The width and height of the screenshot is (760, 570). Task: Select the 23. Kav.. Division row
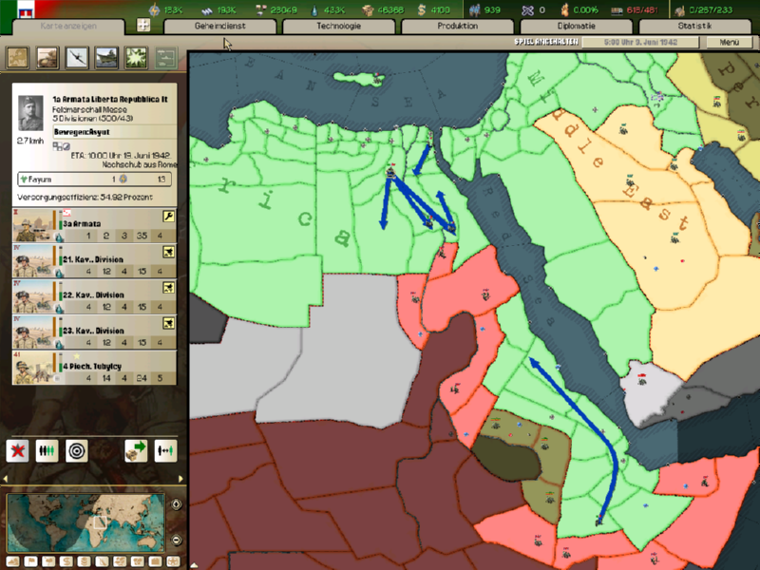coord(94,332)
